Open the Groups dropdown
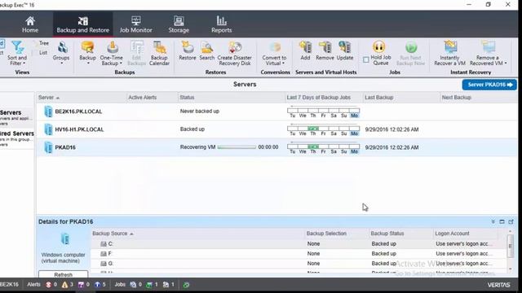522x293 pixels. coord(61,52)
